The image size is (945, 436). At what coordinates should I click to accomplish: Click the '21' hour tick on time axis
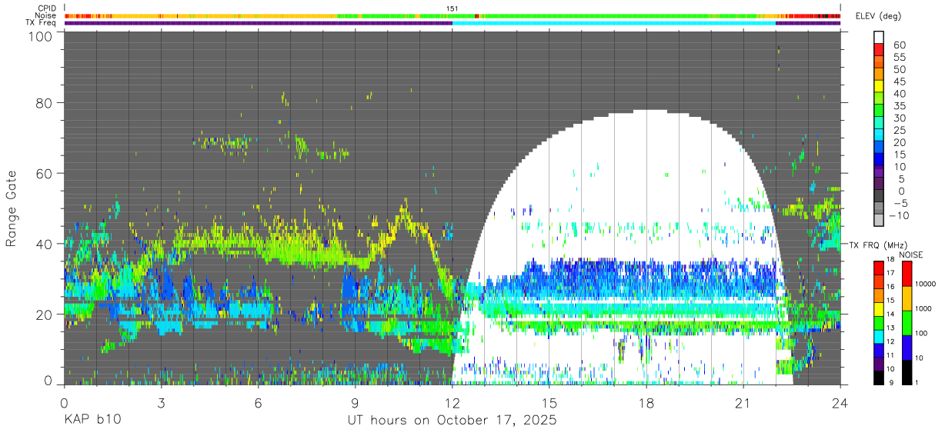(743, 402)
